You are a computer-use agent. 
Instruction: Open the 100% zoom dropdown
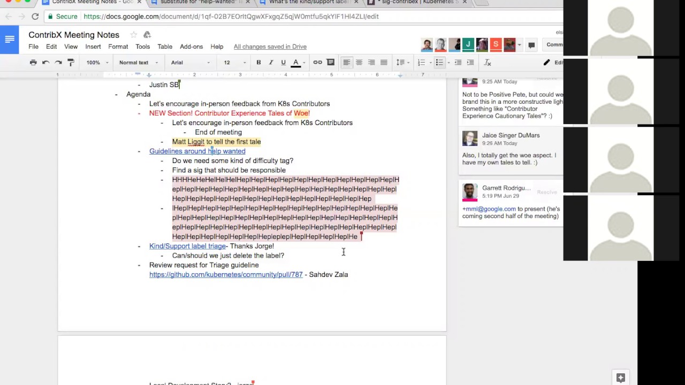(x=97, y=63)
